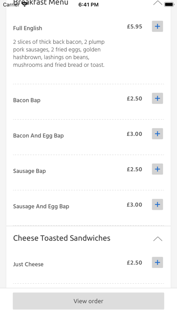Select the Full English item name
This screenshot has width=177, height=314.
click(x=28, y=28)
